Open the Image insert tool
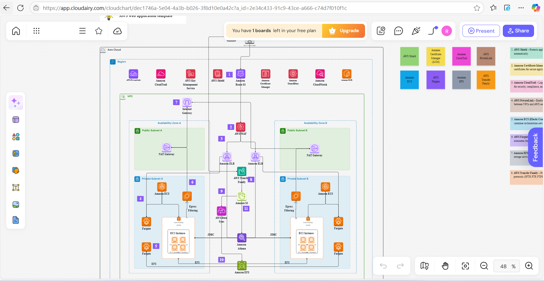The width and height of the screenshot is (544, 281). click(x=16, y=204)
